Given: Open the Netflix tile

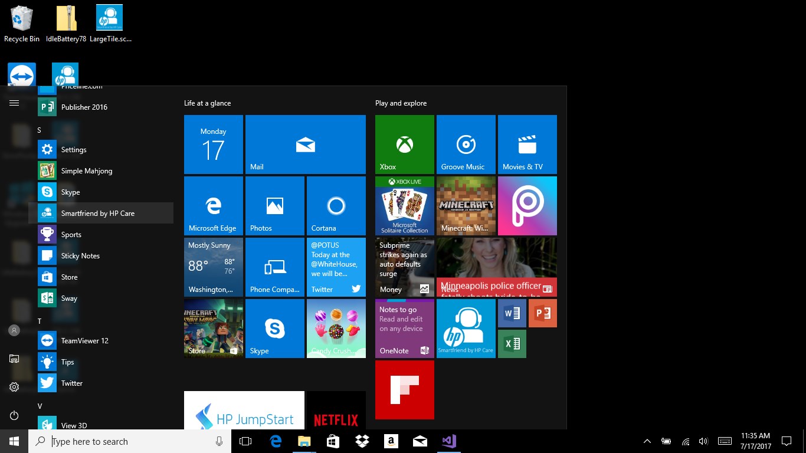Looking at the screenshot, I should (336, 411).
